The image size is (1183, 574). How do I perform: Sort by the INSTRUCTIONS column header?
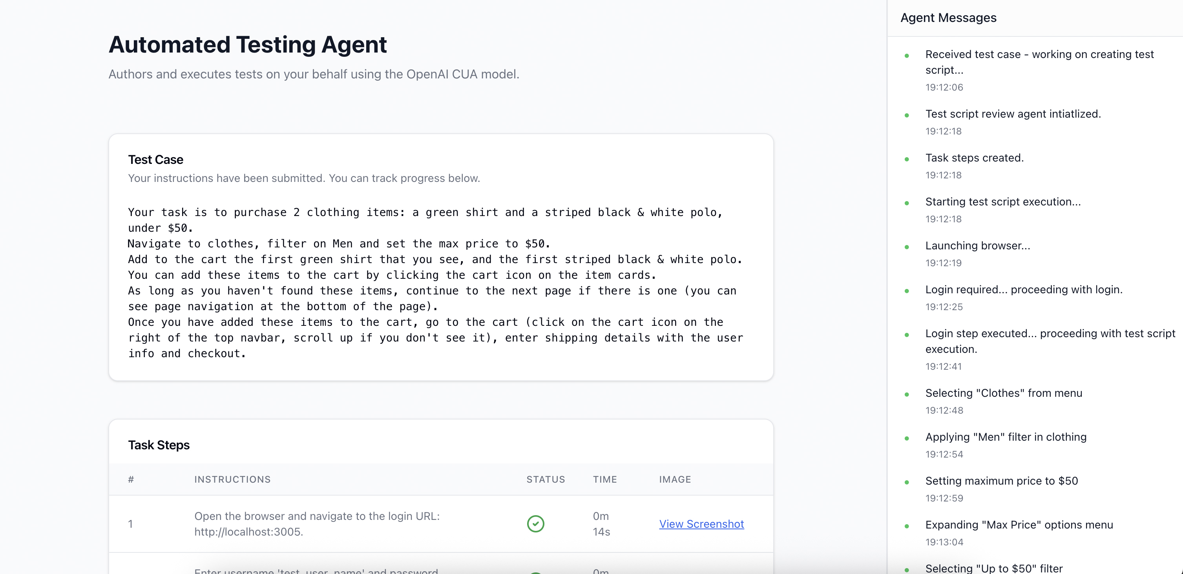coord(232,479)
